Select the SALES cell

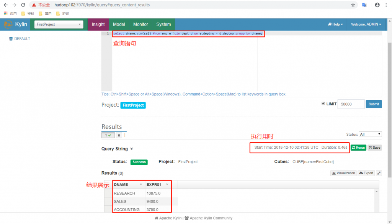pyautogui.click(x=128, y=201)
